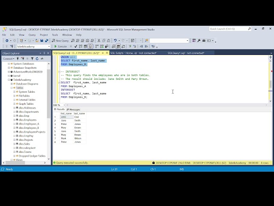Select dbo.Sales table in tree
The height and width of the screenshot is (206, 274).
24,144
